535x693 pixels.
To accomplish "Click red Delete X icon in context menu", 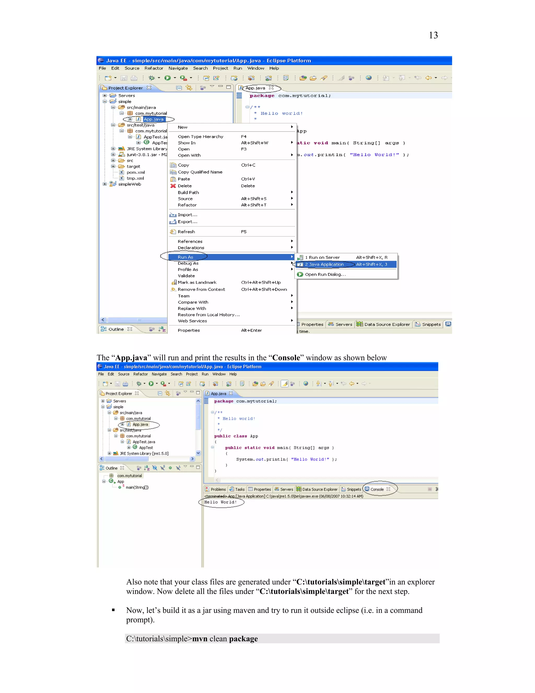I will click(x=173, y=186).
